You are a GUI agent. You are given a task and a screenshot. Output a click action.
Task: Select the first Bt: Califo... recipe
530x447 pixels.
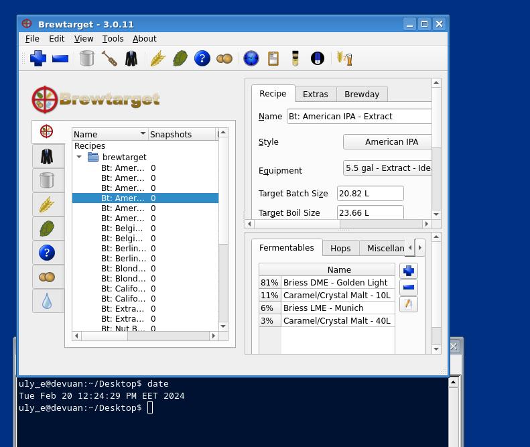[x=145, y=288]
